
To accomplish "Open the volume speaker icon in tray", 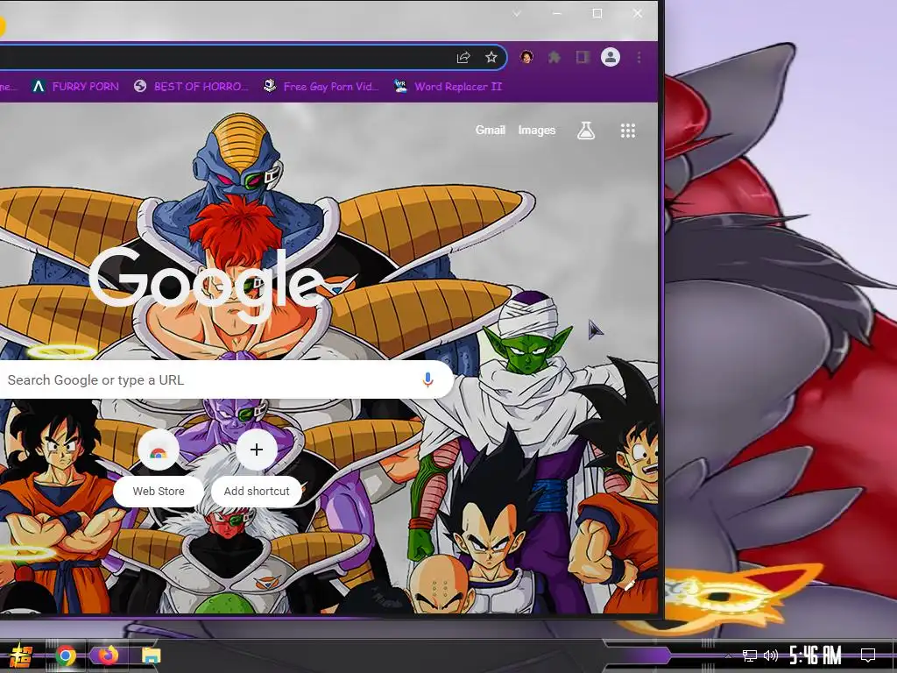I will [x=771, y=655].
